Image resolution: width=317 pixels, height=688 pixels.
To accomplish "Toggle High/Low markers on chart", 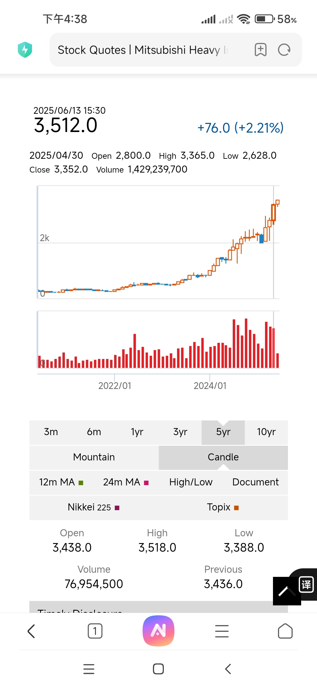I will point(191,482).
